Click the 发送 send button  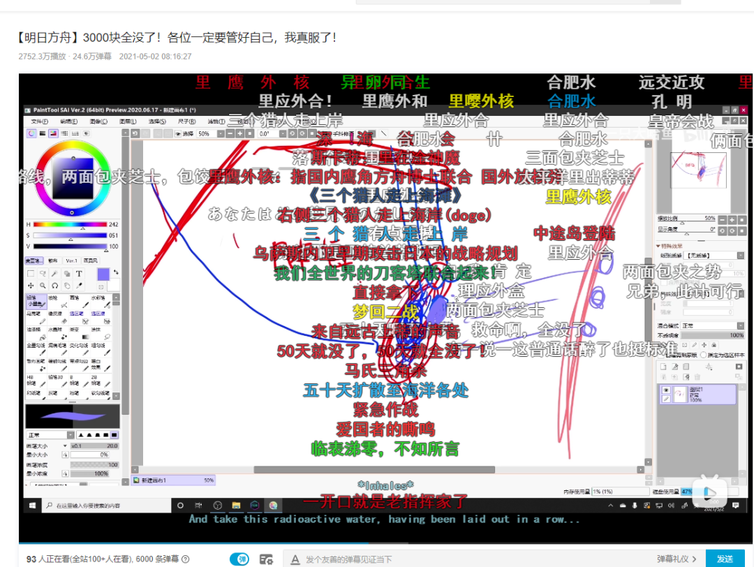(x=725, y=559)
